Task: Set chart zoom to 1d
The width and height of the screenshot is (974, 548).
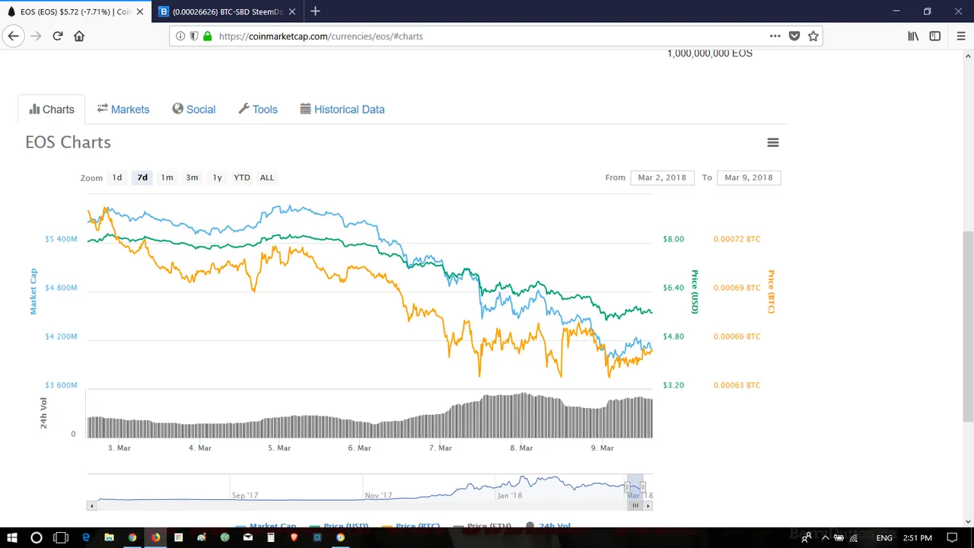Action: [117, 177]
